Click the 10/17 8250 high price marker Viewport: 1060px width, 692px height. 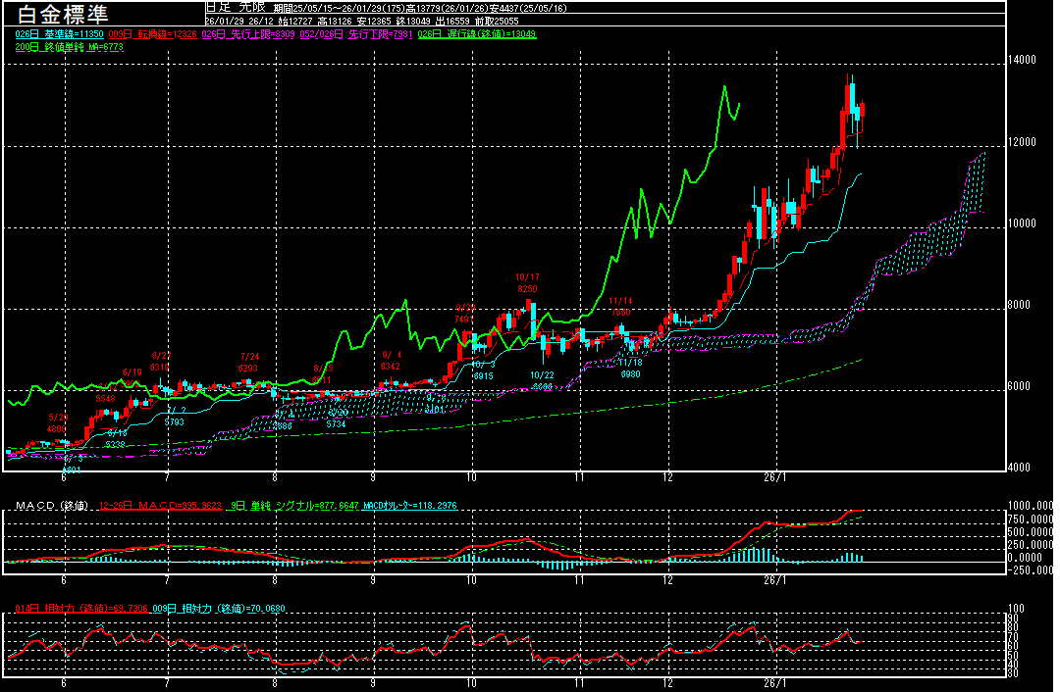click(x=527, y=283)
